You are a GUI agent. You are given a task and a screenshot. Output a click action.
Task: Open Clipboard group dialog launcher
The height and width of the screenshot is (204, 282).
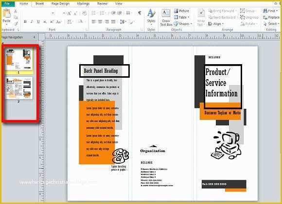18,30
